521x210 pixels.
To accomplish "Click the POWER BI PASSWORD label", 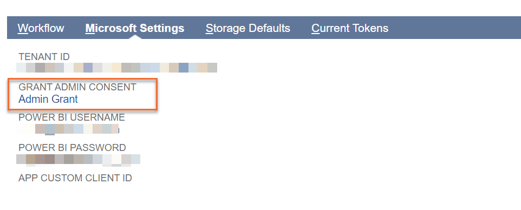I will 72,148.
